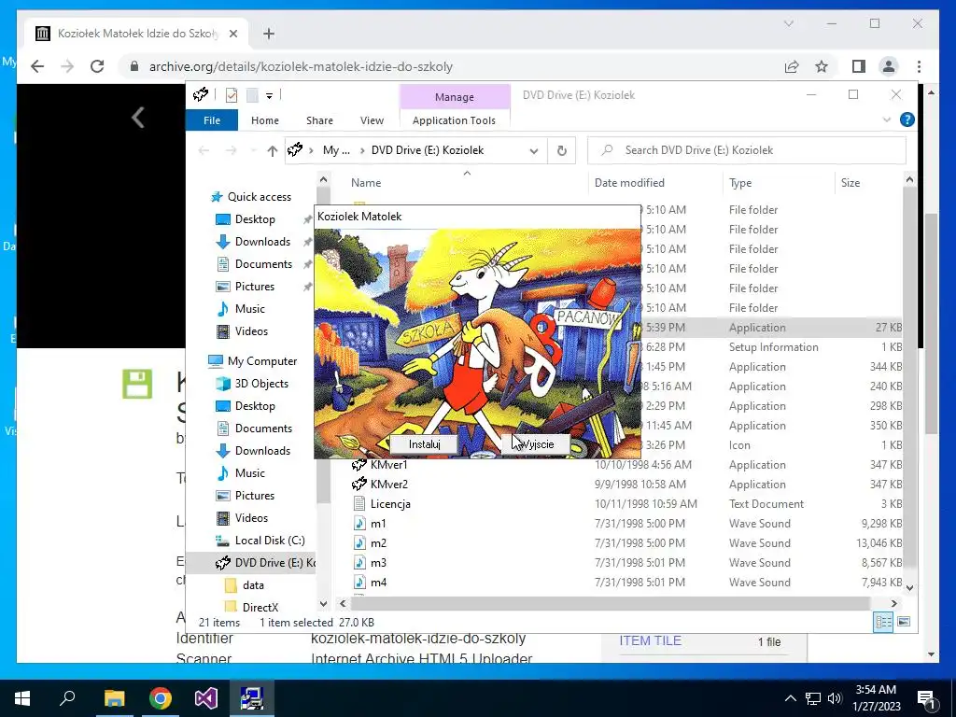Click the Wyjscie exit button
Screen dimensions: 956x717
[536, 443]
